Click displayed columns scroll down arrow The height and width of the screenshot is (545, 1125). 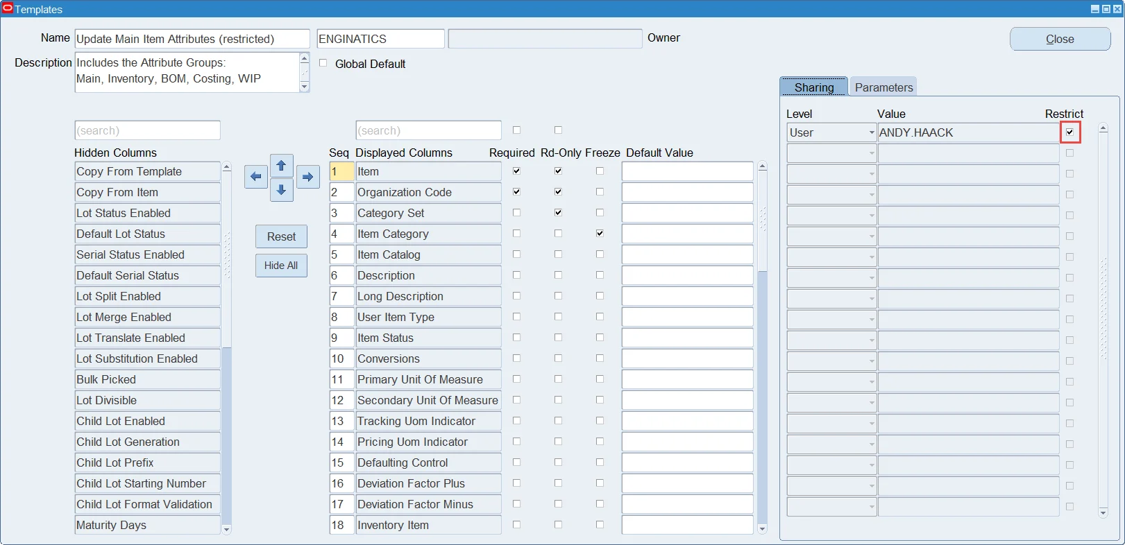tap(763, 529)
